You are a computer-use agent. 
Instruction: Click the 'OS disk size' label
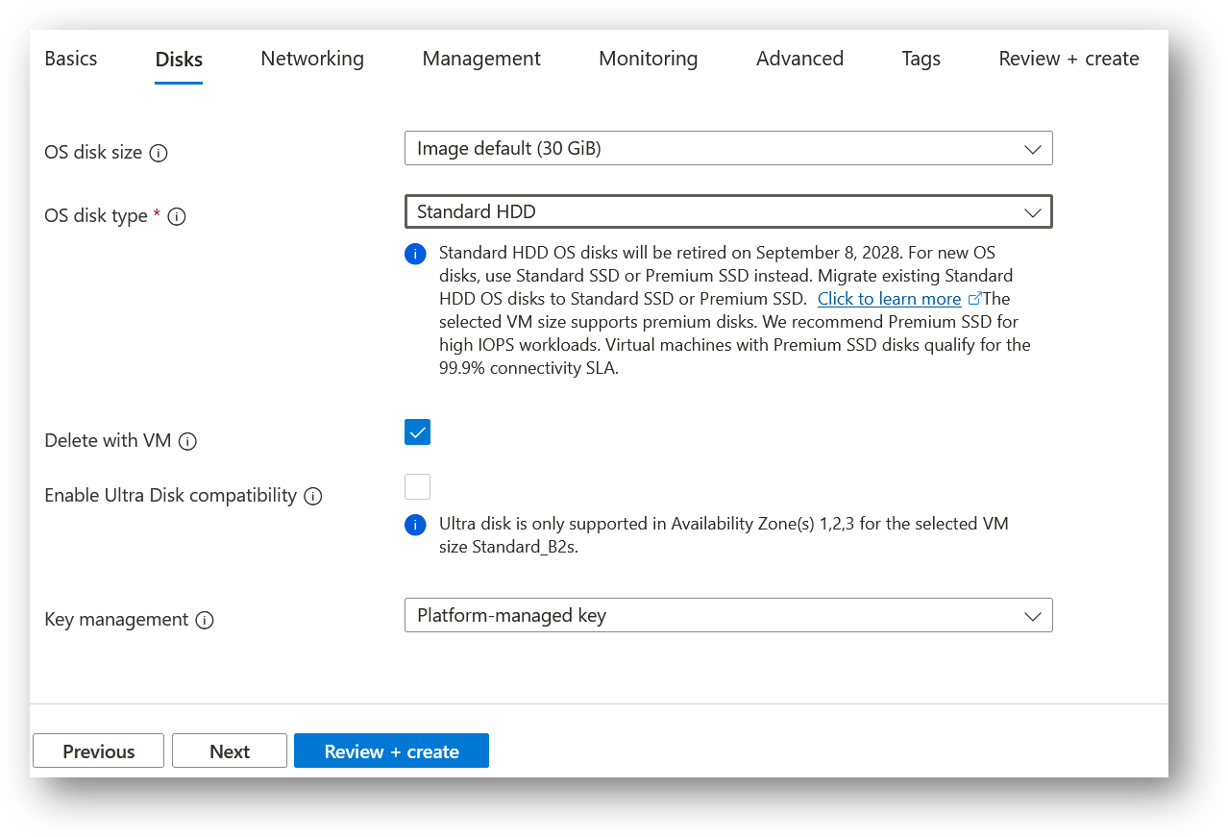[x=93, y=153]
